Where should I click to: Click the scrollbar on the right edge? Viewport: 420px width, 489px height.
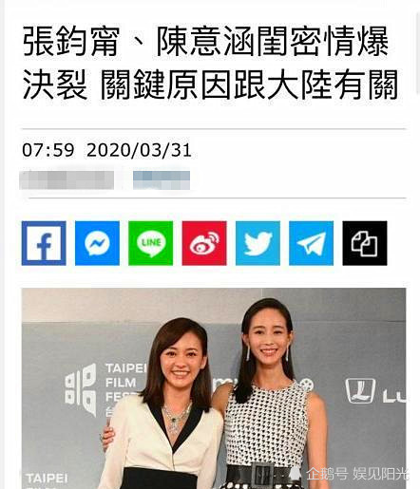(418, 54)
